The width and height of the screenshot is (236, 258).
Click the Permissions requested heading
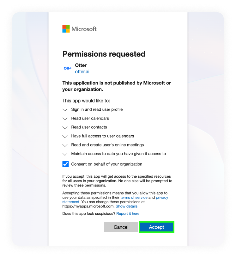pyautogui.click(x=104, y=54)
